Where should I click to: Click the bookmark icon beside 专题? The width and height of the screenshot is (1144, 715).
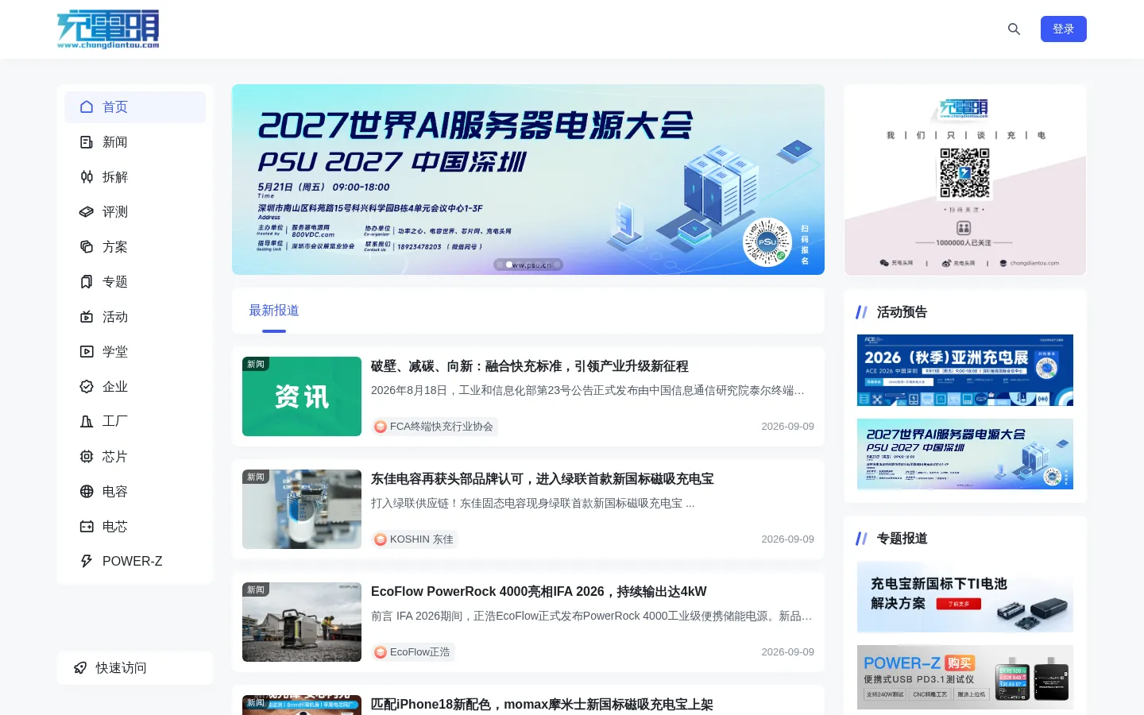(x=87, y=281)
